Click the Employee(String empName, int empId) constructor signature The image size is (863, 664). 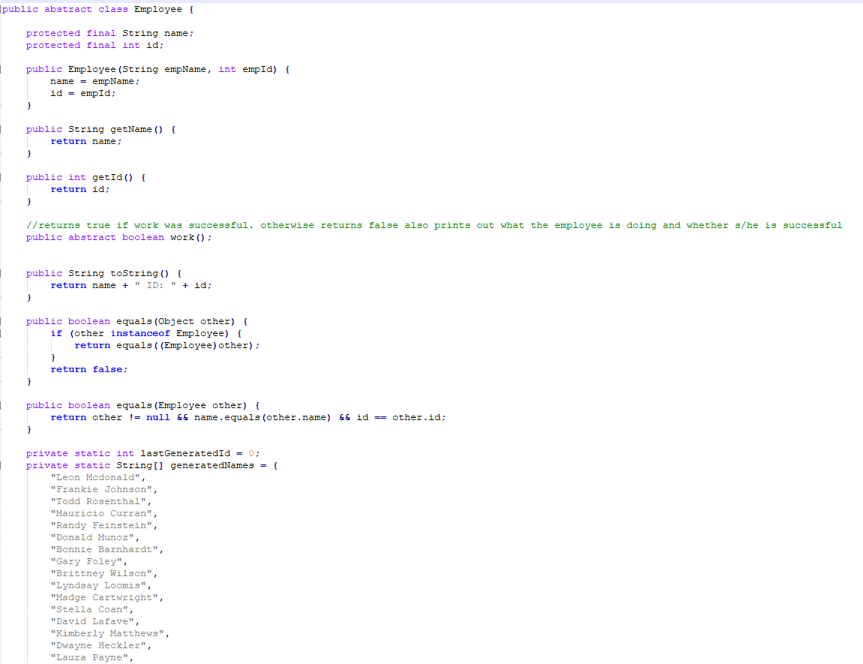[158, 69]
